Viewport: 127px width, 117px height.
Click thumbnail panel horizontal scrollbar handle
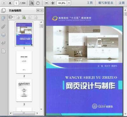coord(24,113)
